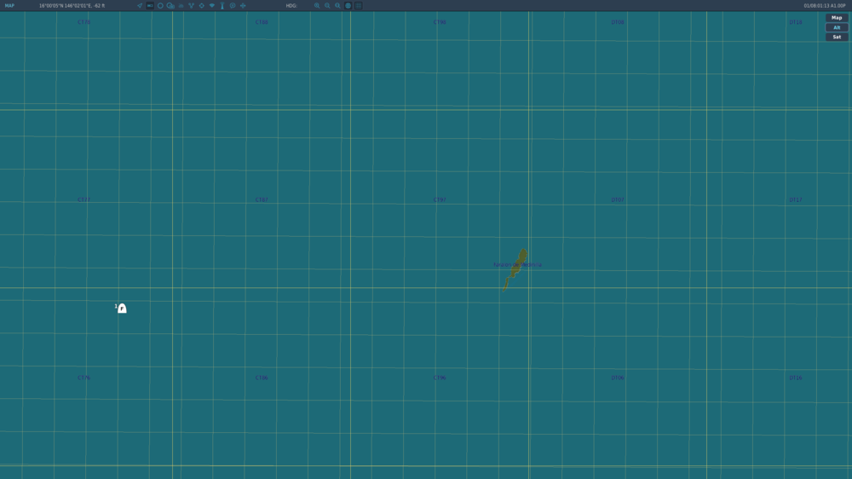Click the tower beacon icon

pyautogui.click(x=222, y=5)
